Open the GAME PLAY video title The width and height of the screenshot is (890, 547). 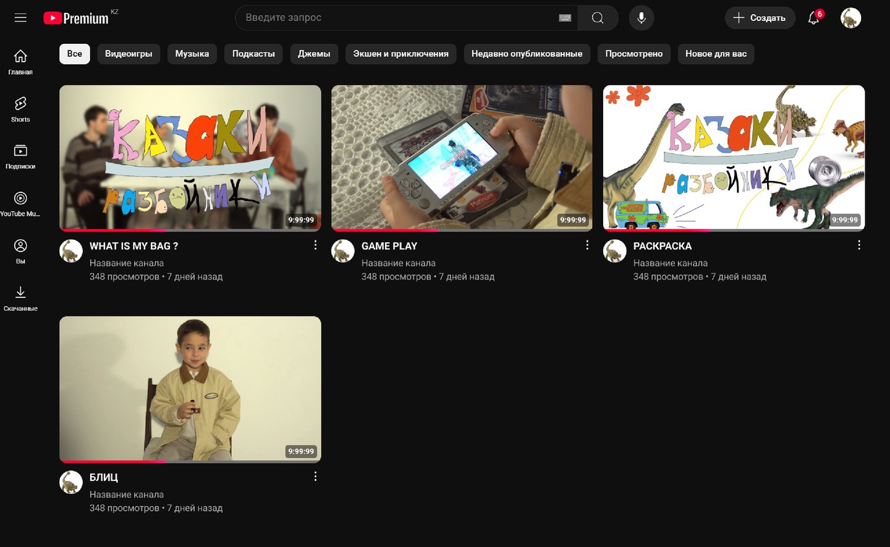[389, 246]
